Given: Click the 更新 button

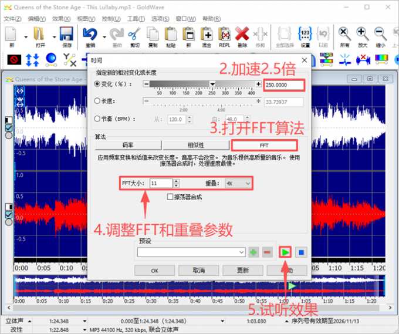Looking at the screenshot, I should [243, 271].
